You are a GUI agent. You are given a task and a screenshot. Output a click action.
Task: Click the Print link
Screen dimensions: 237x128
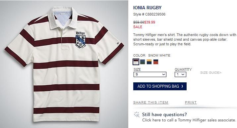191,103
